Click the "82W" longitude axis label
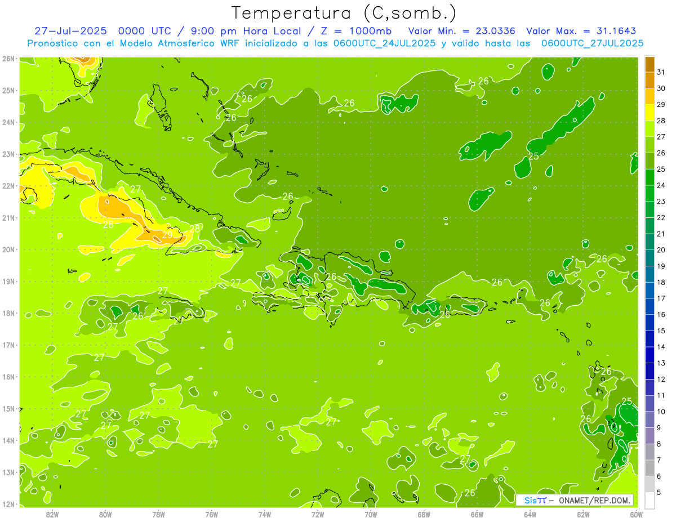This screenshot has width=676, height=522. click(52, 514)
